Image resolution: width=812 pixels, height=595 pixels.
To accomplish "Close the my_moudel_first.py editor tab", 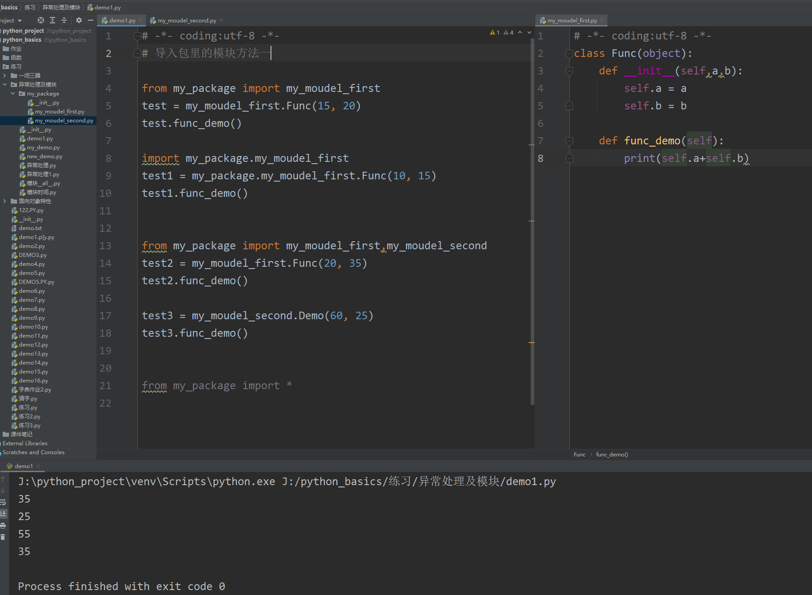I will coord(602,20).
